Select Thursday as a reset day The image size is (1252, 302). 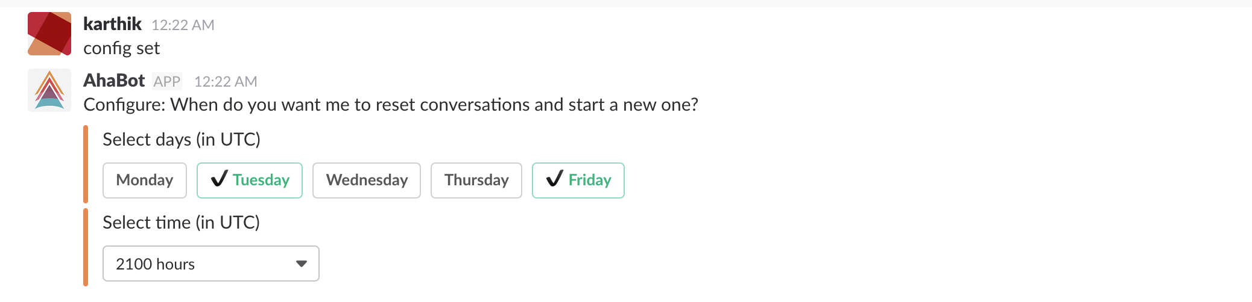(x=476, y=180)
